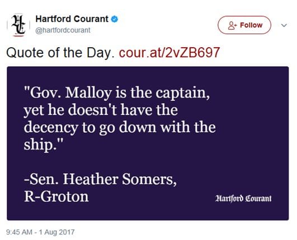
Task: Click the 1 Aug 2017 date
Action: (57, 232)
